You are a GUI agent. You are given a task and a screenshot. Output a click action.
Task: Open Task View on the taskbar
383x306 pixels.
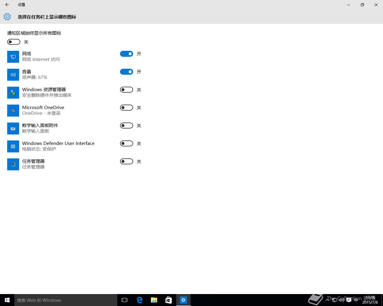(x=124, y=300)
